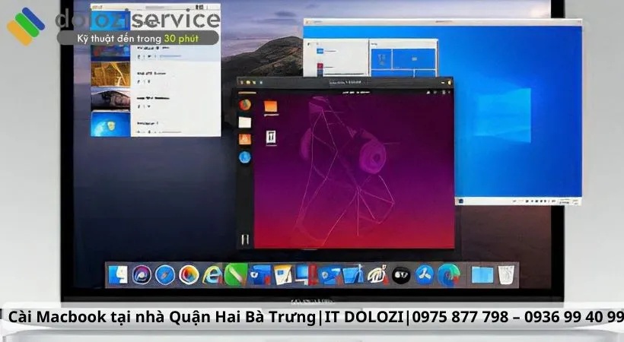This screenshot has width=624, height=342.
Task: Open Safari compass icon in the dock
Action: coord(165,275)
